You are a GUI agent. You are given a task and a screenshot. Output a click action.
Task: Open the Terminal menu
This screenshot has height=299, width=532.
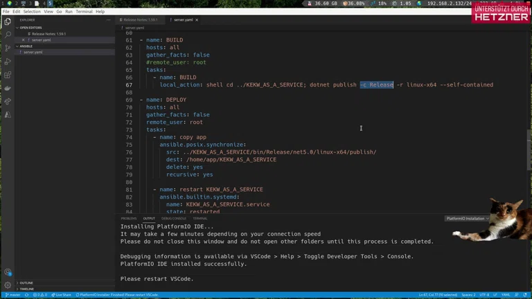[x=84, y=12]
